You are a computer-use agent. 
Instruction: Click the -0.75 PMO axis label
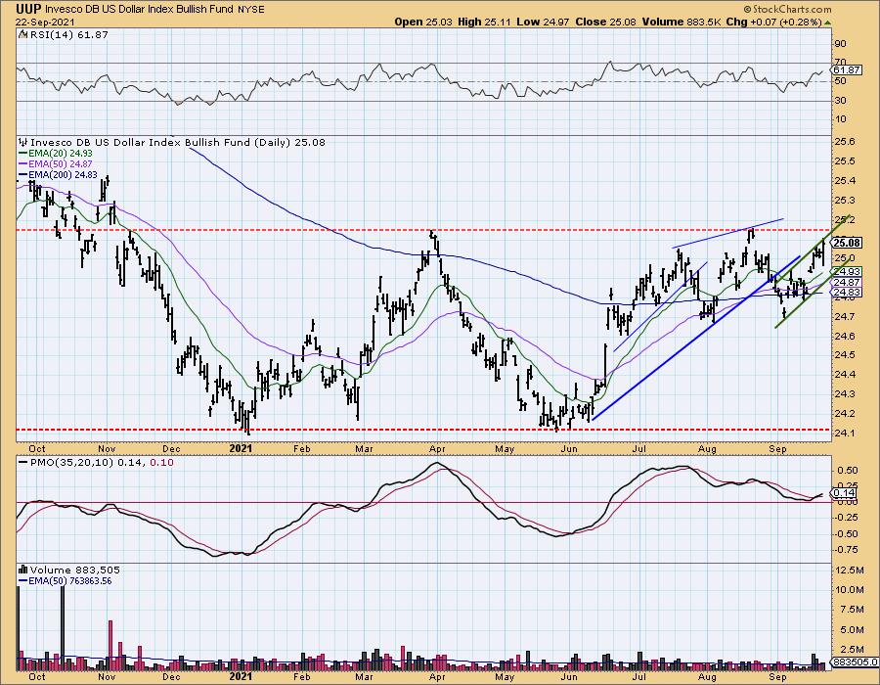click(847, 550)
